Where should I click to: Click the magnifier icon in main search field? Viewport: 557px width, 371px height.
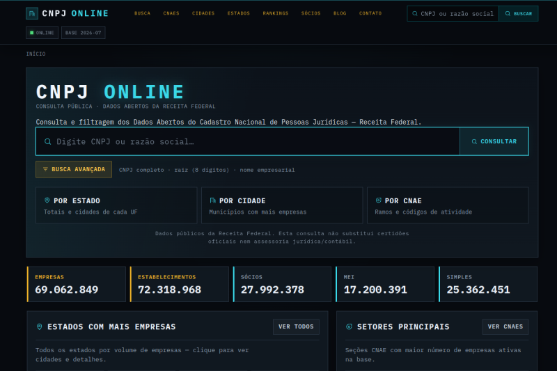[x=47, y=142]
